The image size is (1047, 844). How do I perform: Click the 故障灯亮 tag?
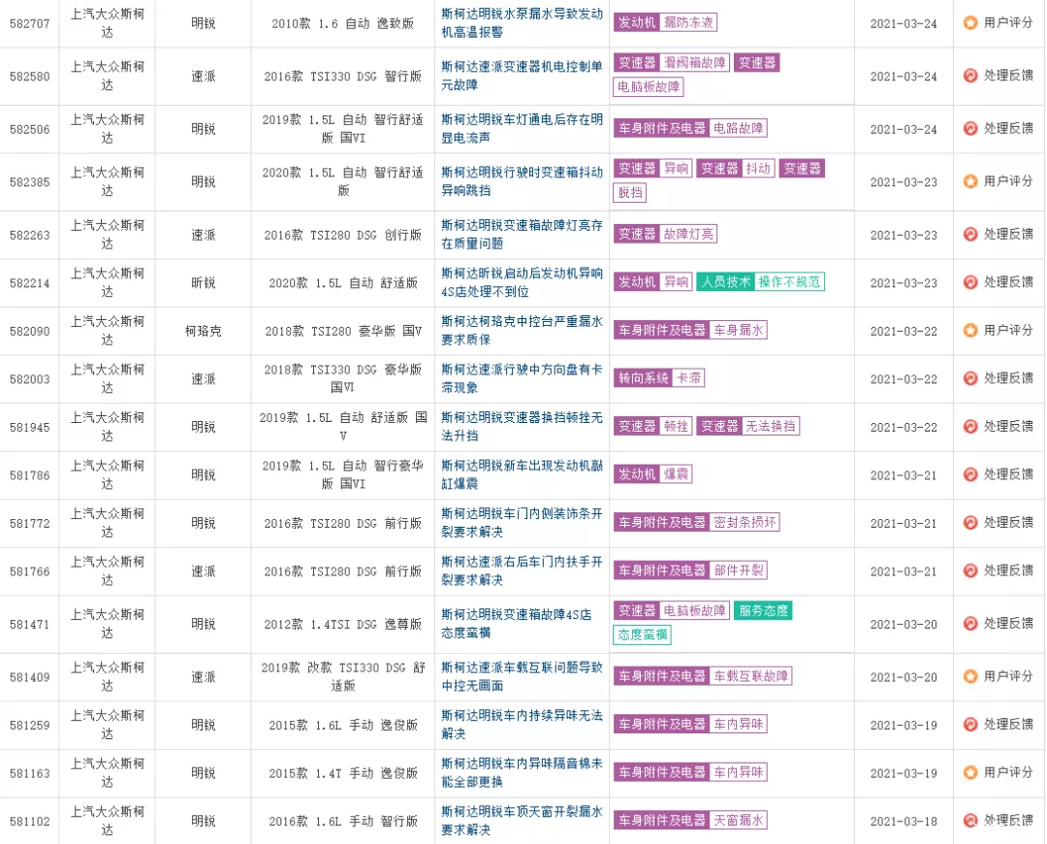pos(688,234)
